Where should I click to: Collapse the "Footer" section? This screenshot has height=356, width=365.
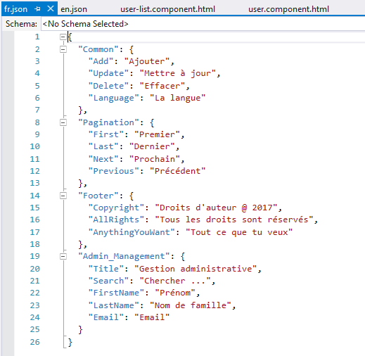[63, 196]
